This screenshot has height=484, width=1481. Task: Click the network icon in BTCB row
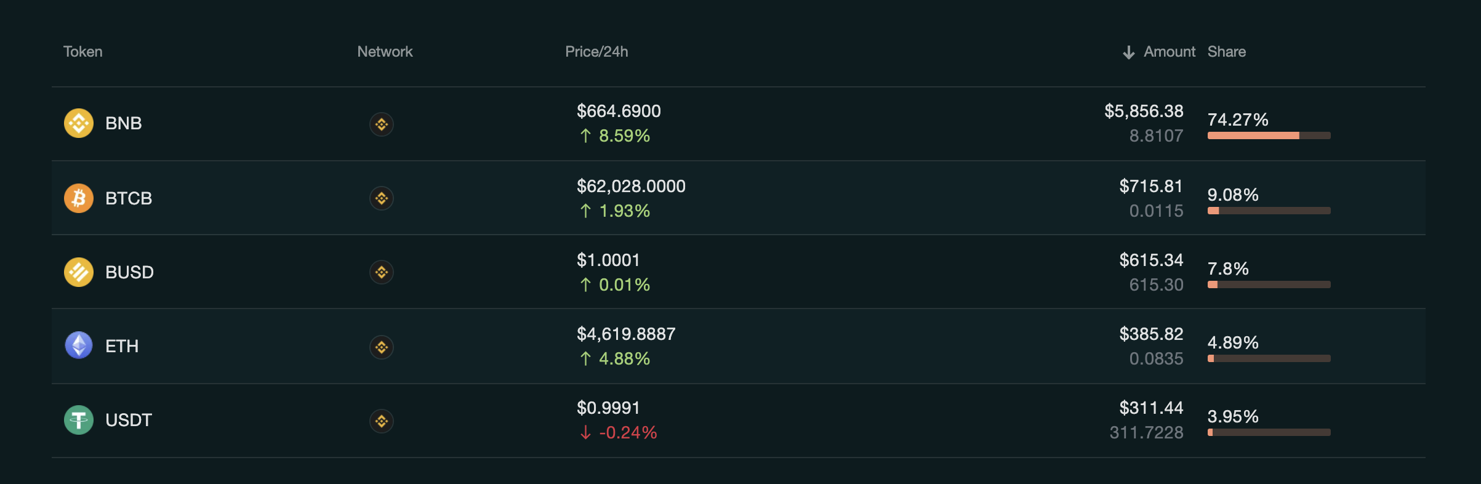click(x=382, y=198)
